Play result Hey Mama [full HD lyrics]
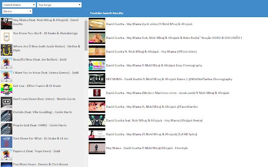 (152, 134)
